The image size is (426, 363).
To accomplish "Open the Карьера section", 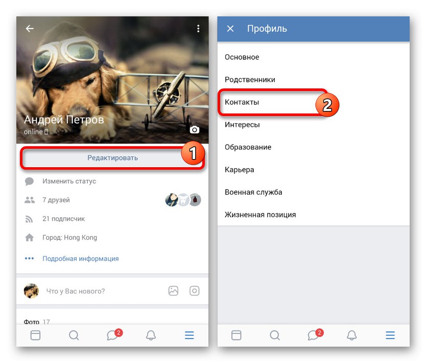I will [x=313, y=170].
